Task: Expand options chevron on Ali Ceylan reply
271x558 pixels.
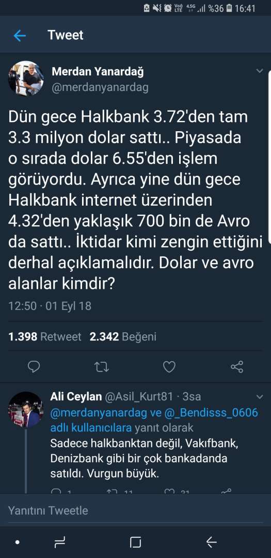Action: tap(260, 396)
